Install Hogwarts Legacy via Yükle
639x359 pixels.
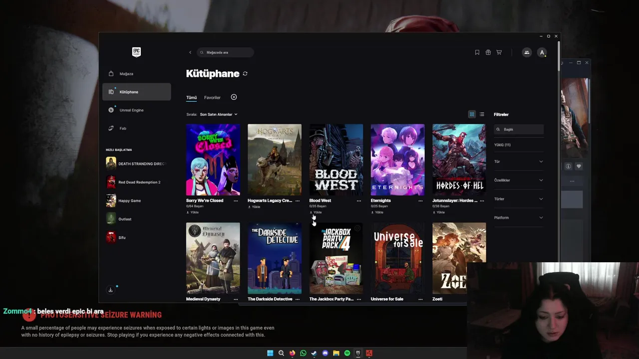pos(254,207)
